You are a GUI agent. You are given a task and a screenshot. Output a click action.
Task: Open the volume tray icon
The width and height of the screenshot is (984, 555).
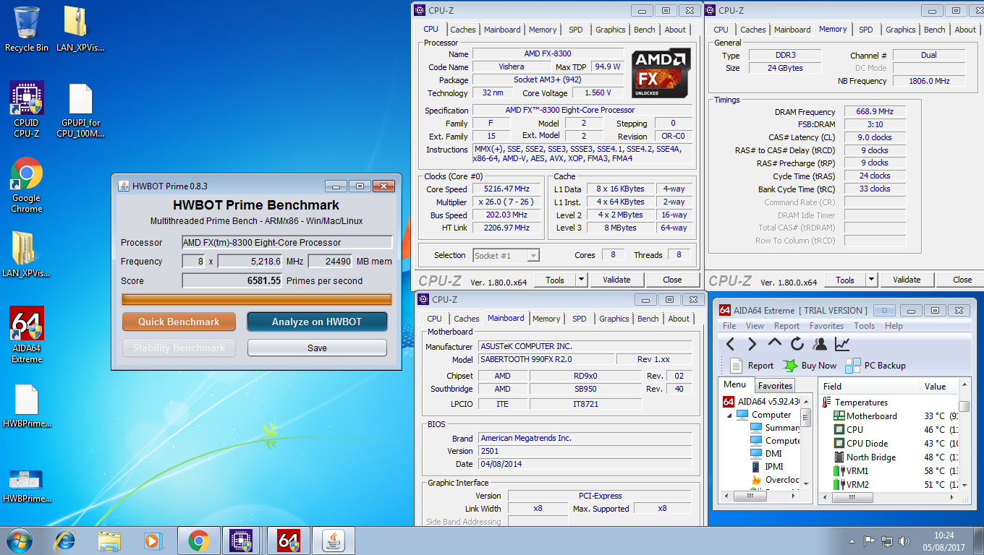[904, 541]
